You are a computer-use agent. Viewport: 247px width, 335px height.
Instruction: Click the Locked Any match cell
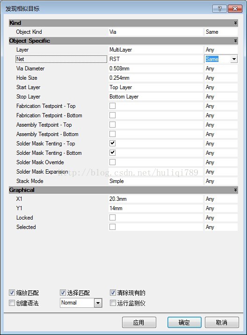(x=221, y=218)
